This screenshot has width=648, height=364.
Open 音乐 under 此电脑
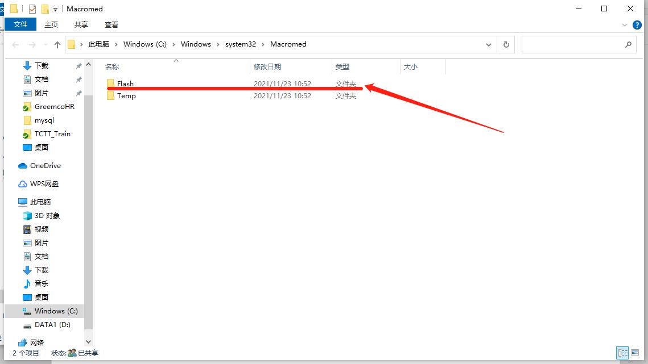42,283
